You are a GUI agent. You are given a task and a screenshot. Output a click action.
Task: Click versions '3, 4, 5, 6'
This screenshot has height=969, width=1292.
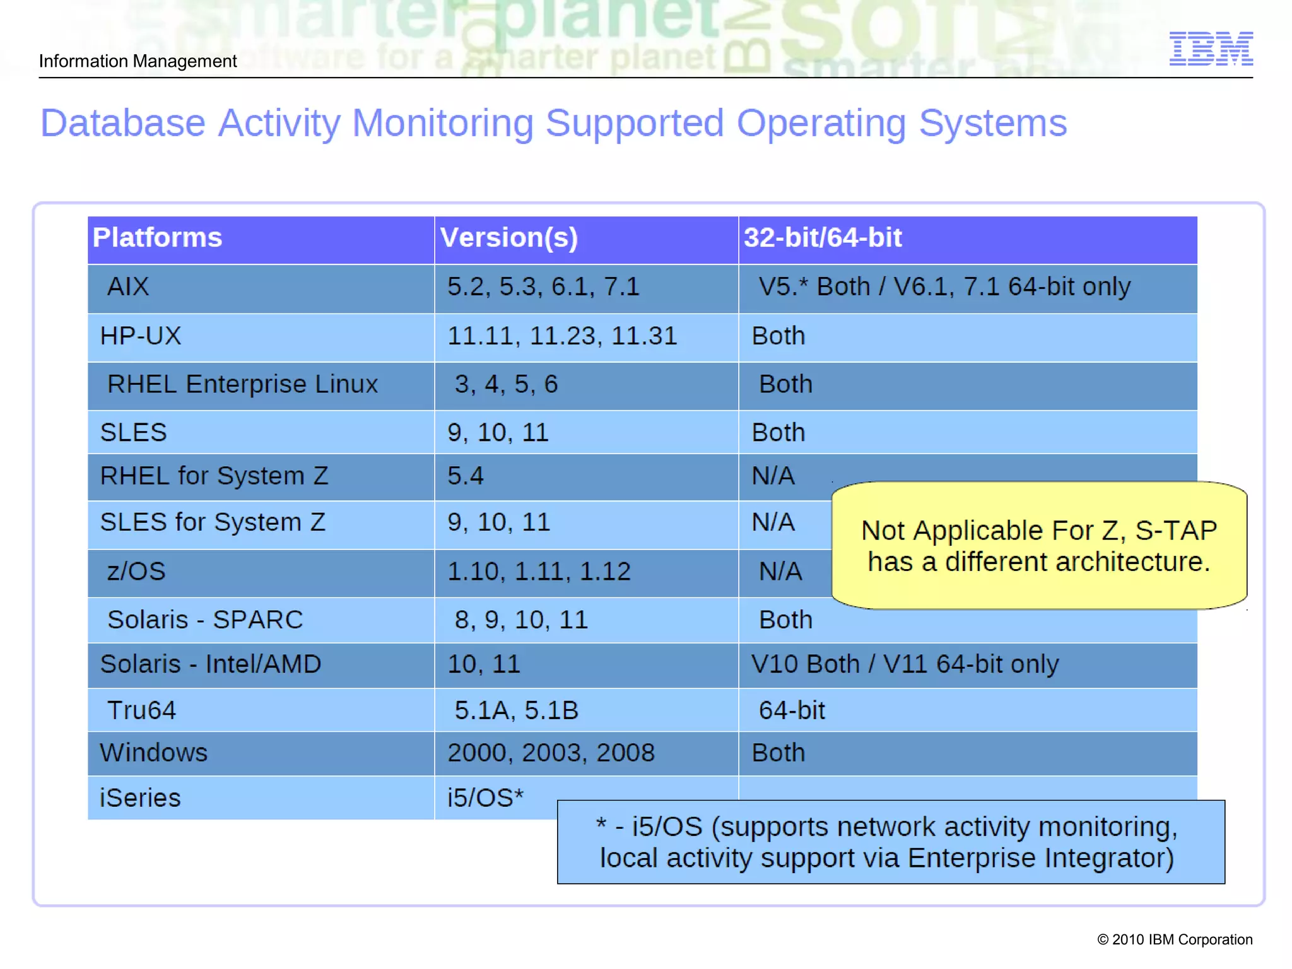pyautogui.click(x=506, y=384)
